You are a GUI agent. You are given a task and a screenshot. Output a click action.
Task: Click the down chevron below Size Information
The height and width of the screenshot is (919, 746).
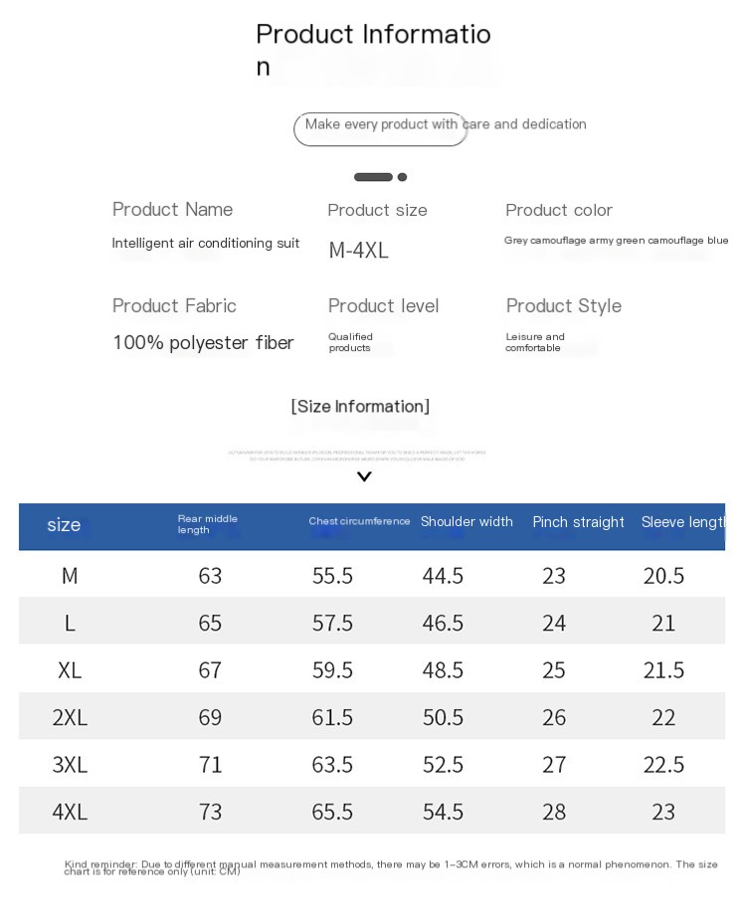click(364, 476)
